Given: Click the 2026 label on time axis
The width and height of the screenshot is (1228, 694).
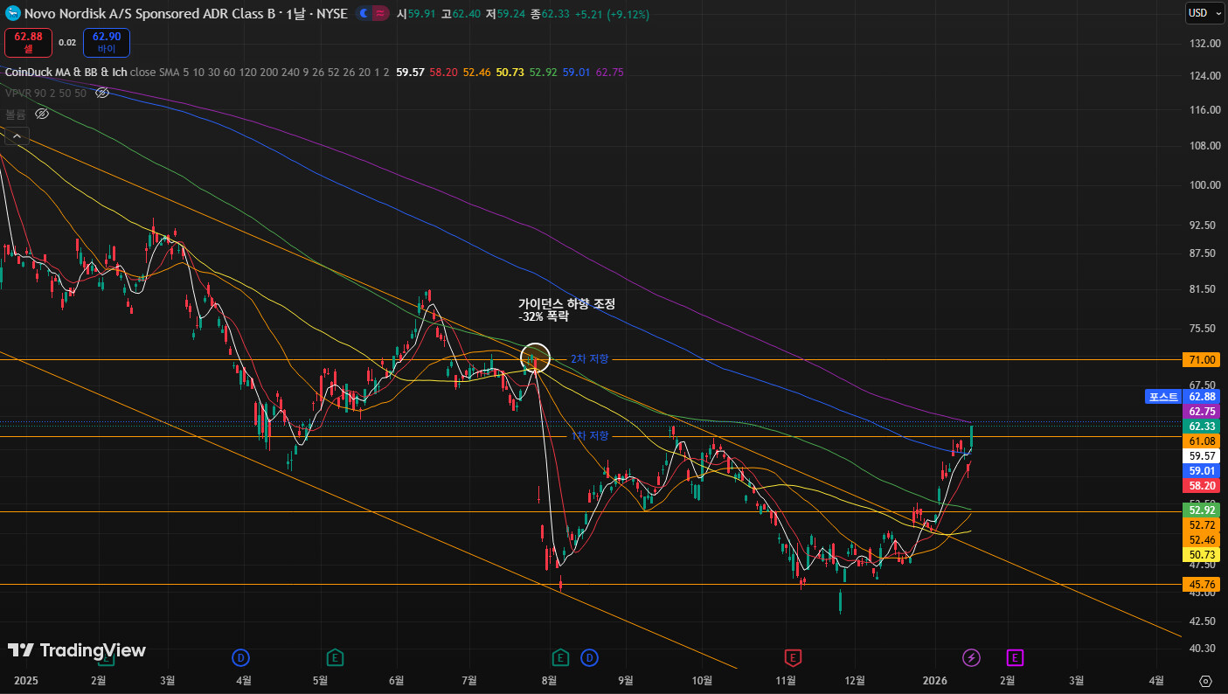Looking at the screenshot, I should (x=935, y=680).
